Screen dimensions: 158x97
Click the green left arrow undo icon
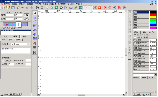pos(57,8)
